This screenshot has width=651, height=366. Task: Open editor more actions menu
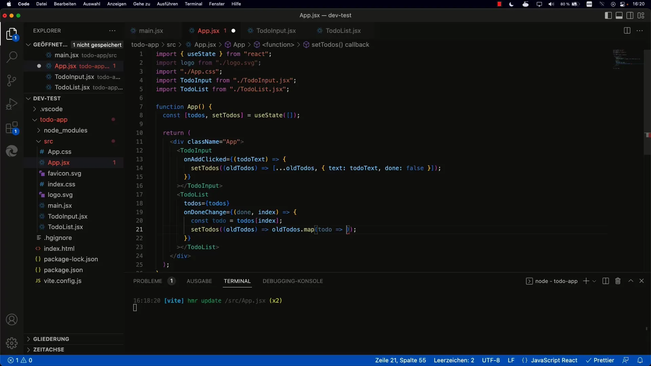pos(640,30)
